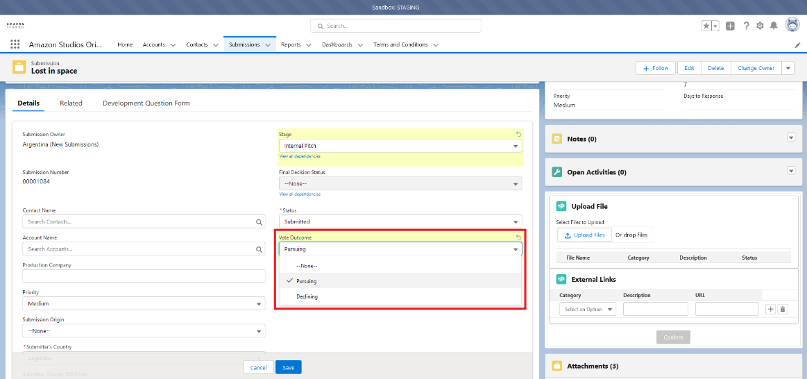Select --None-- in Vote Outcome list
This screenshot has height=379, width=807.
[x=400, y=266]
